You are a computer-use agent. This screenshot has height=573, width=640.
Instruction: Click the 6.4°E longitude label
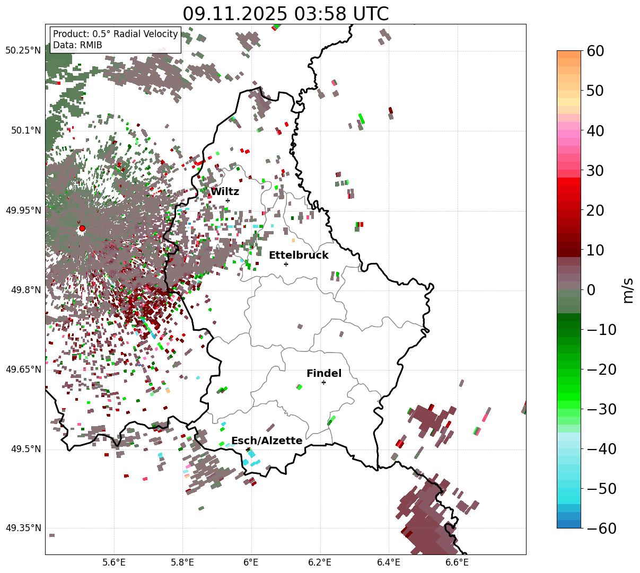tap(389, 562)
